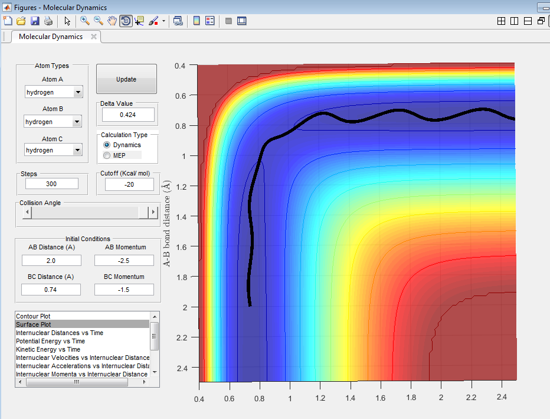
Task: Toggle the Insert Legend toolbar button
Action: (209, 21)
